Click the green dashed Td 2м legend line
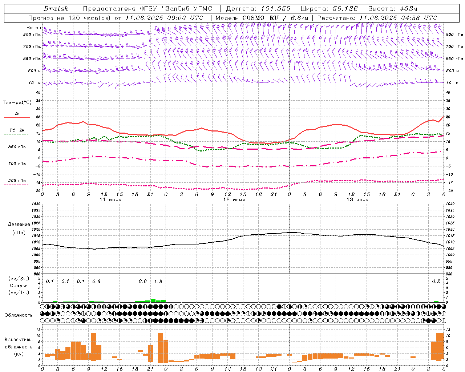The width and height of the screenshot is (465, 372). coord(16,134)
